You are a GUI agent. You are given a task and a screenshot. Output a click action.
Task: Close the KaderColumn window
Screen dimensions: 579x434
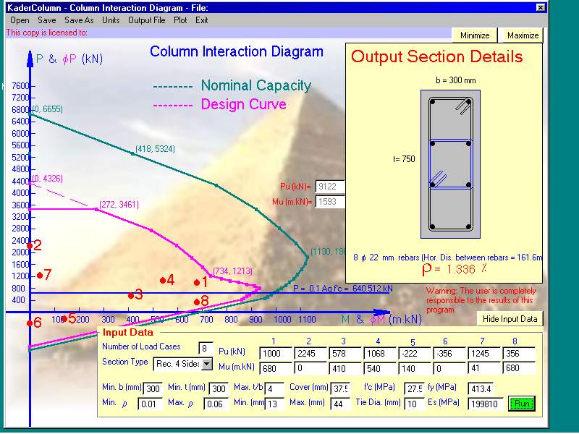[x=540, y=7]
